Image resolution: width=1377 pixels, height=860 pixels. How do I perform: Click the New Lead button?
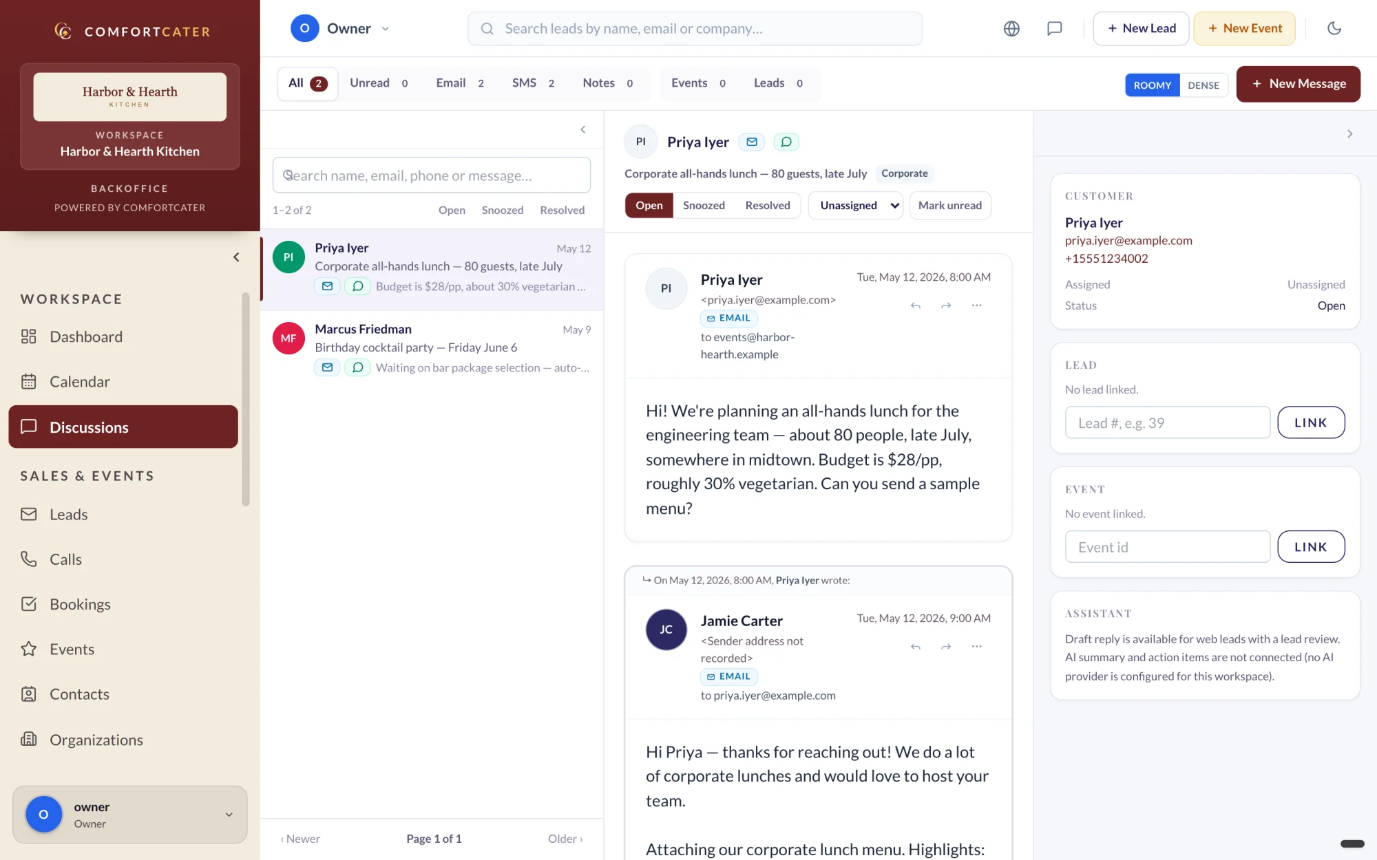tap(1141, 28)
